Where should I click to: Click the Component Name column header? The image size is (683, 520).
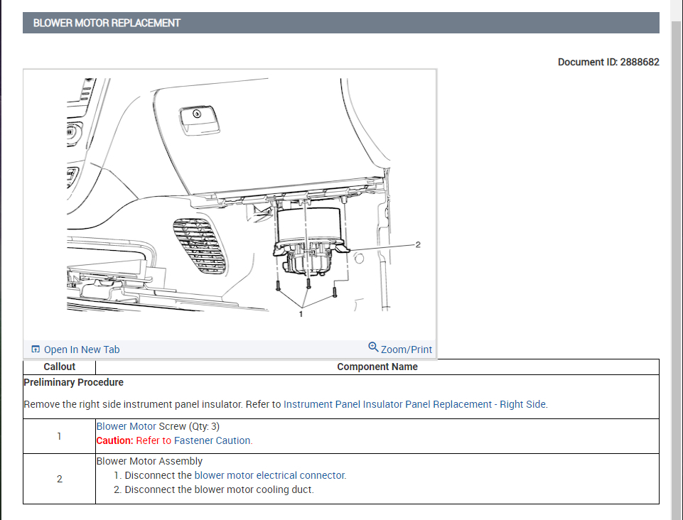click(377, 367)
